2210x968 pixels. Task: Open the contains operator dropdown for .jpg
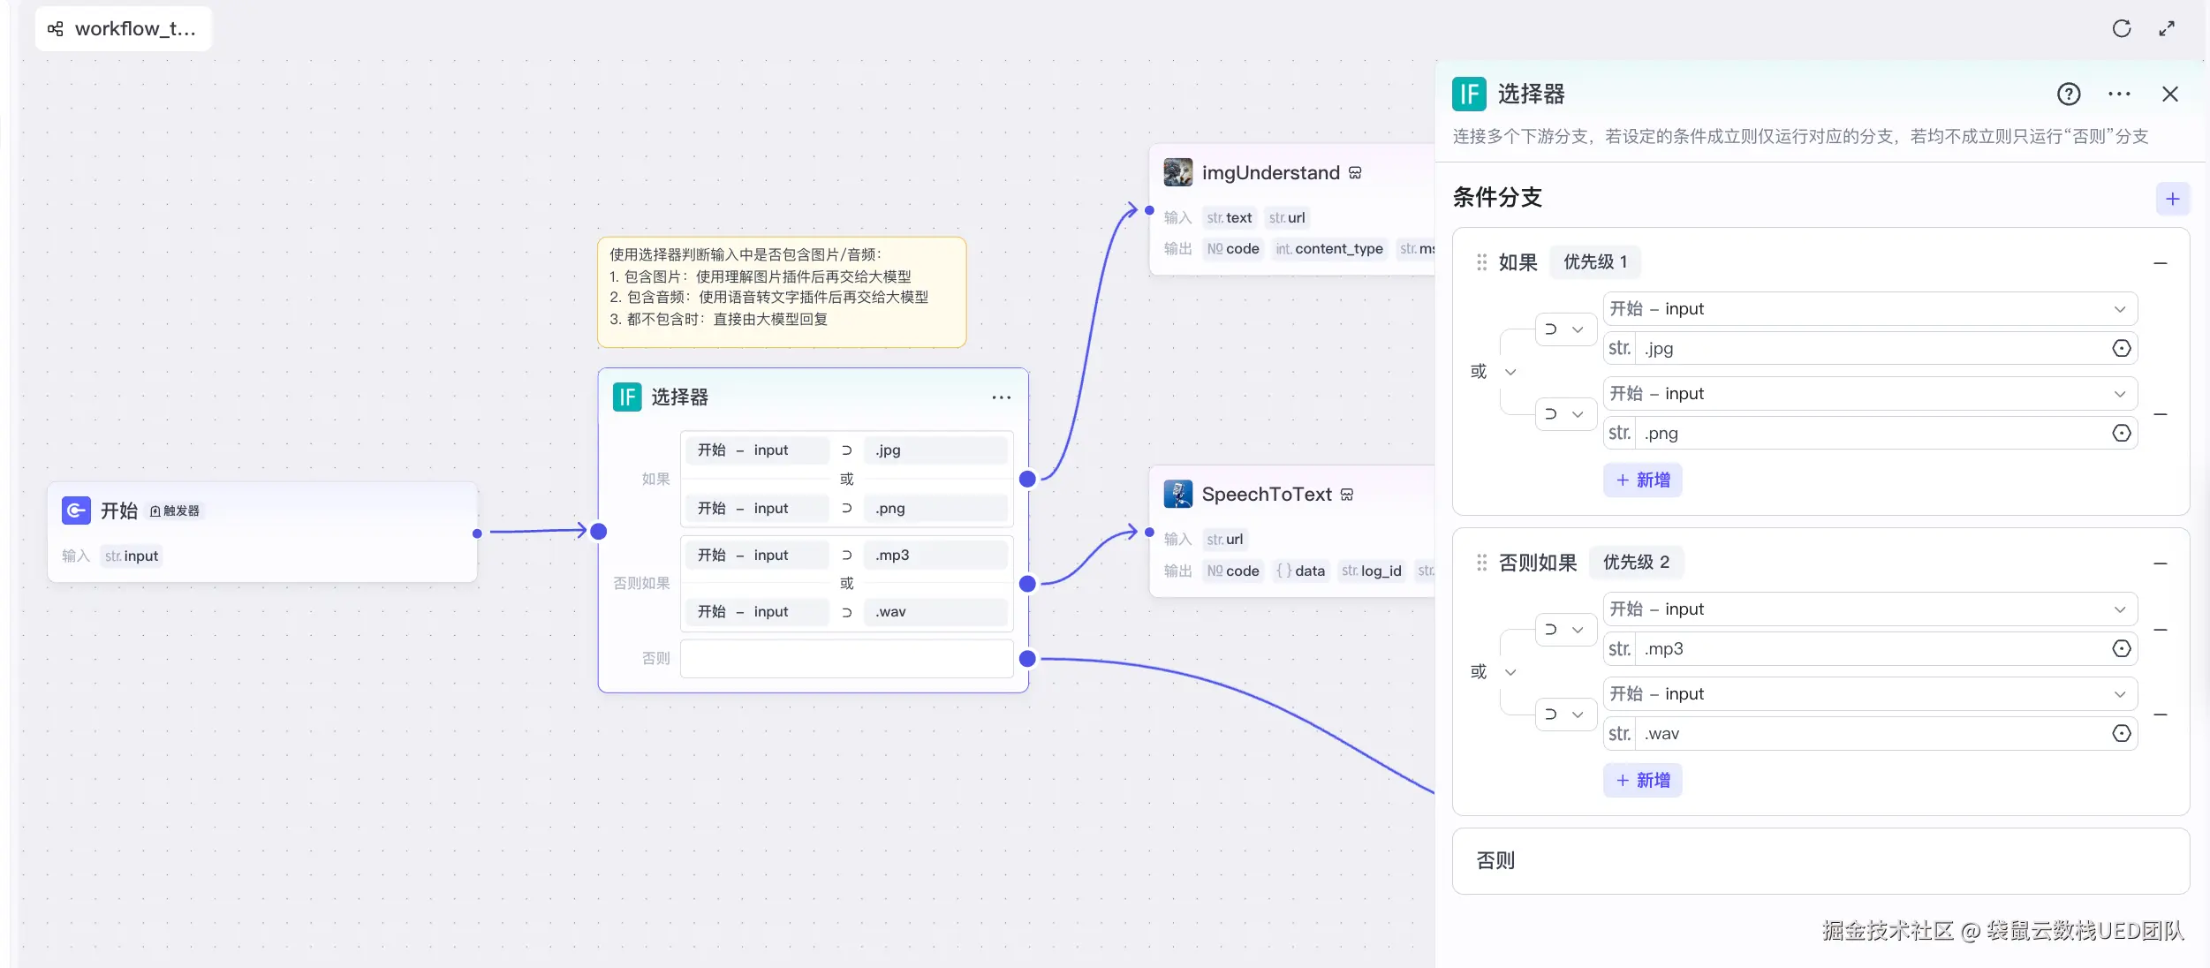click(1564, 329)
